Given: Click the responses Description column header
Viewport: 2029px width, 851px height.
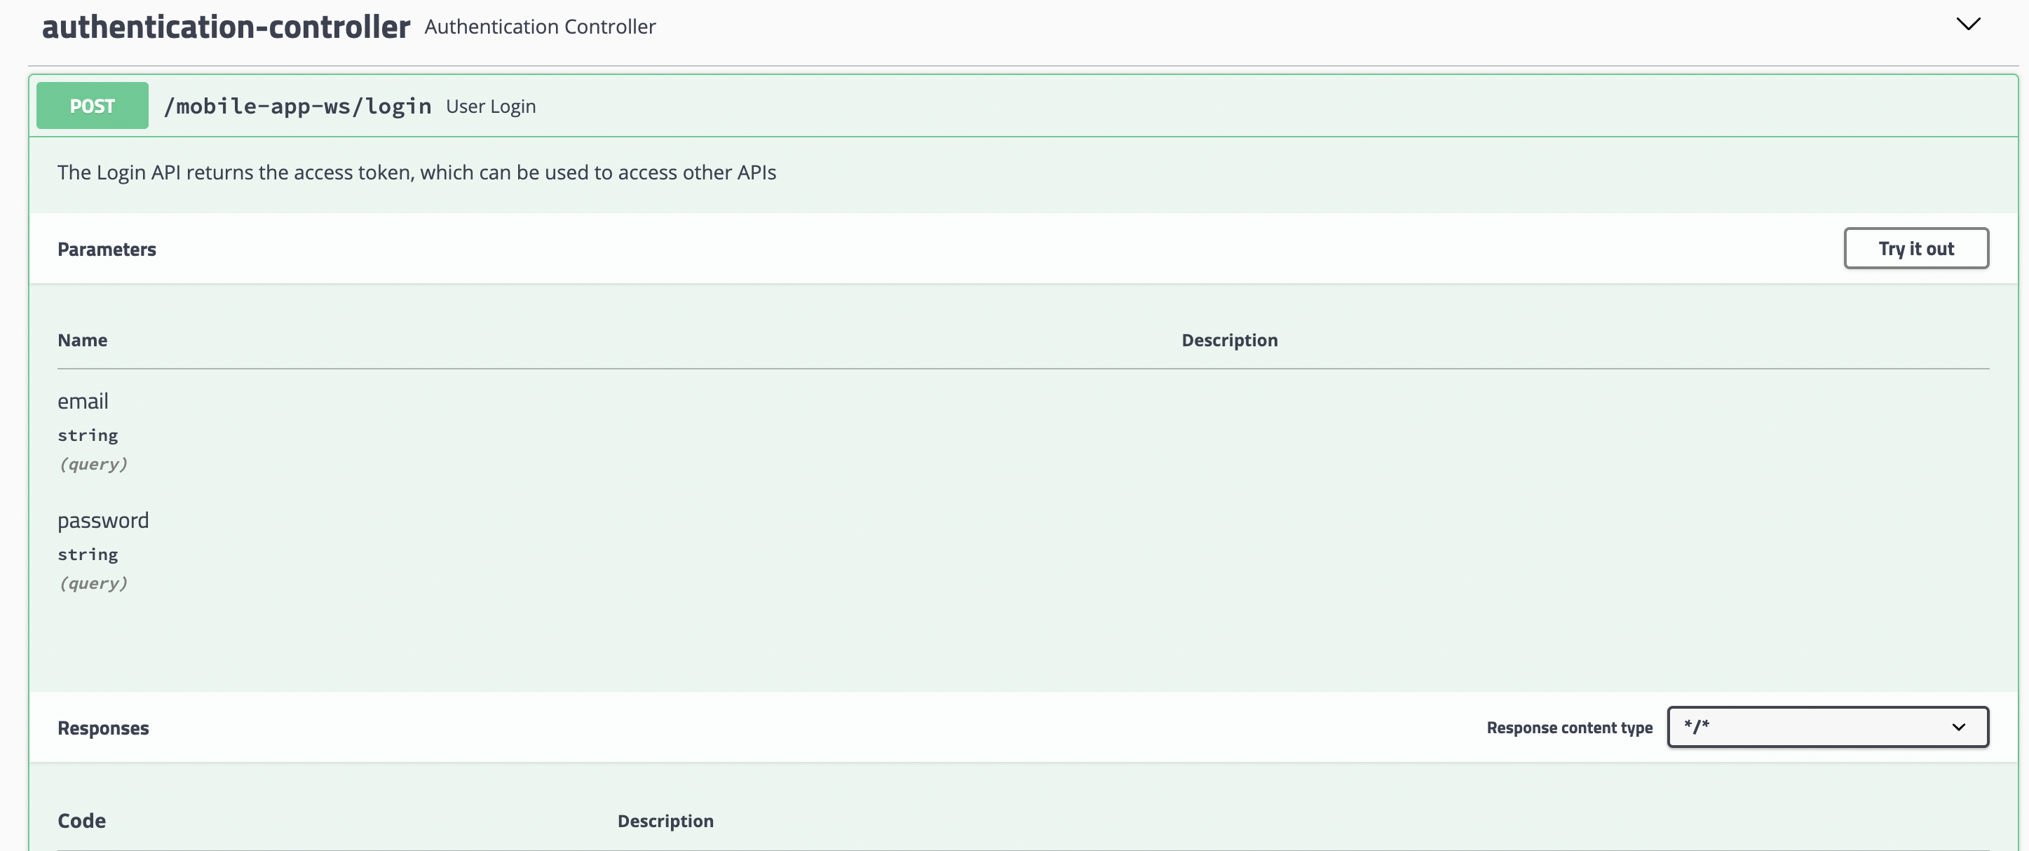Looking at the screenshot, I should pyautogui.click(x=665, y=821).
